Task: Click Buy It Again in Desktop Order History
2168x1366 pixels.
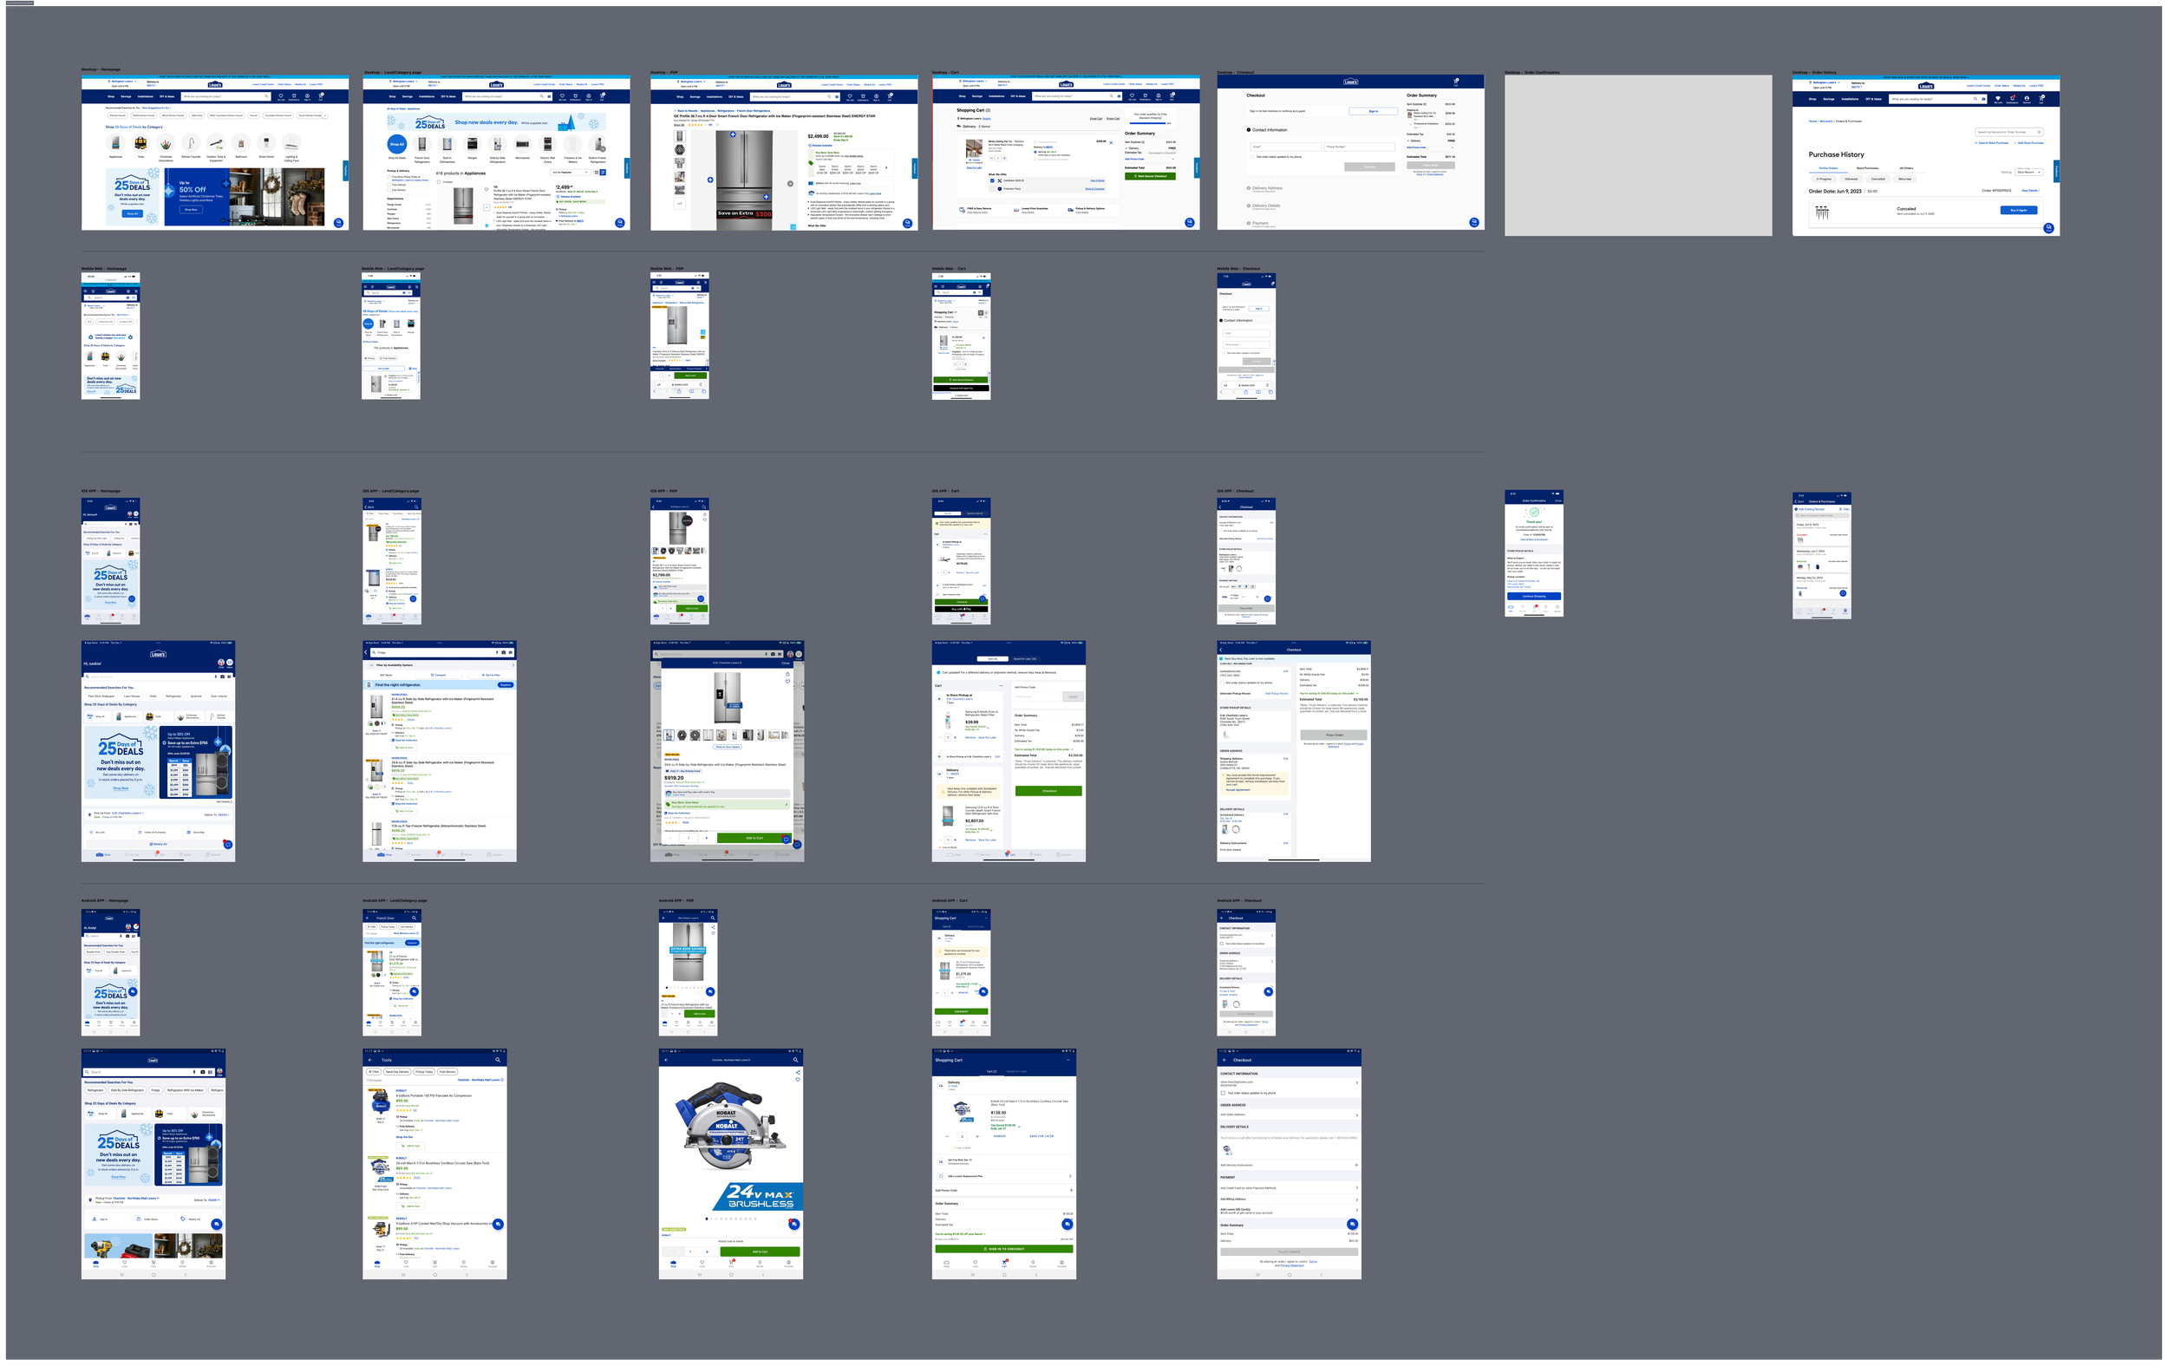Action: [2020, 211]
